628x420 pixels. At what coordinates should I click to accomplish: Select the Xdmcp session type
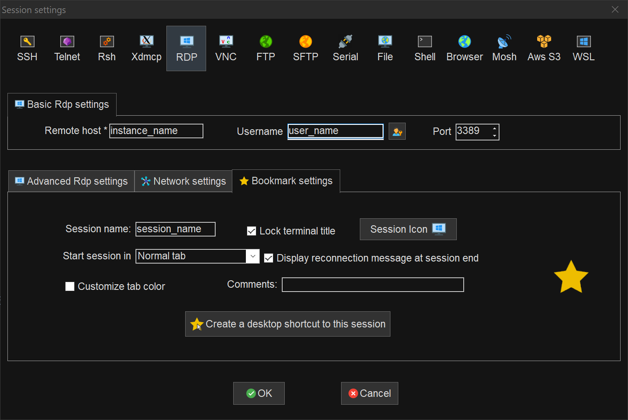pos(146,48)
